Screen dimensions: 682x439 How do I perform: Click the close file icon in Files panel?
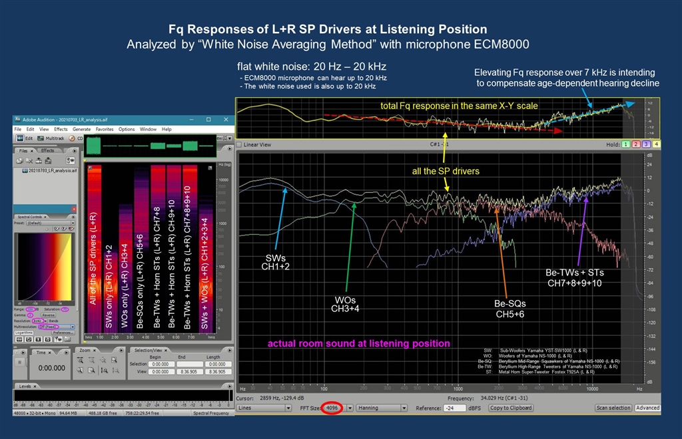[x=29, y=161]
